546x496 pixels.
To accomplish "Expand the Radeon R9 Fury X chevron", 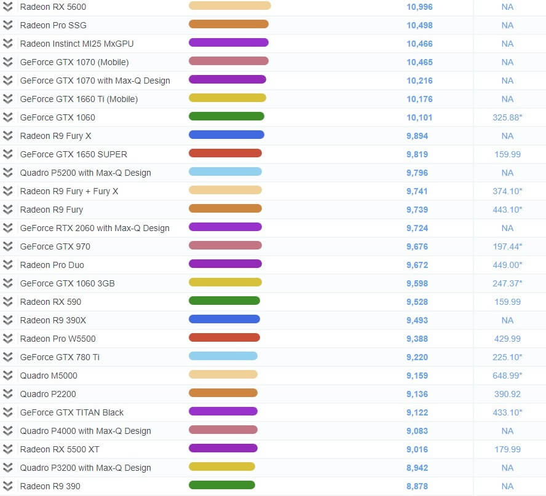I will 7,136.
